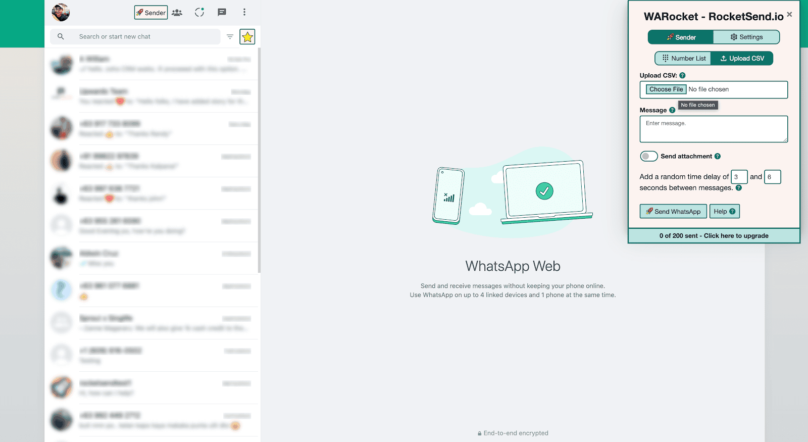Image resolution: width=808 pixels, height=442 pixels.
Task: Click the profile avatar photo
Action: pyautogui.click(x=61, y=12)
